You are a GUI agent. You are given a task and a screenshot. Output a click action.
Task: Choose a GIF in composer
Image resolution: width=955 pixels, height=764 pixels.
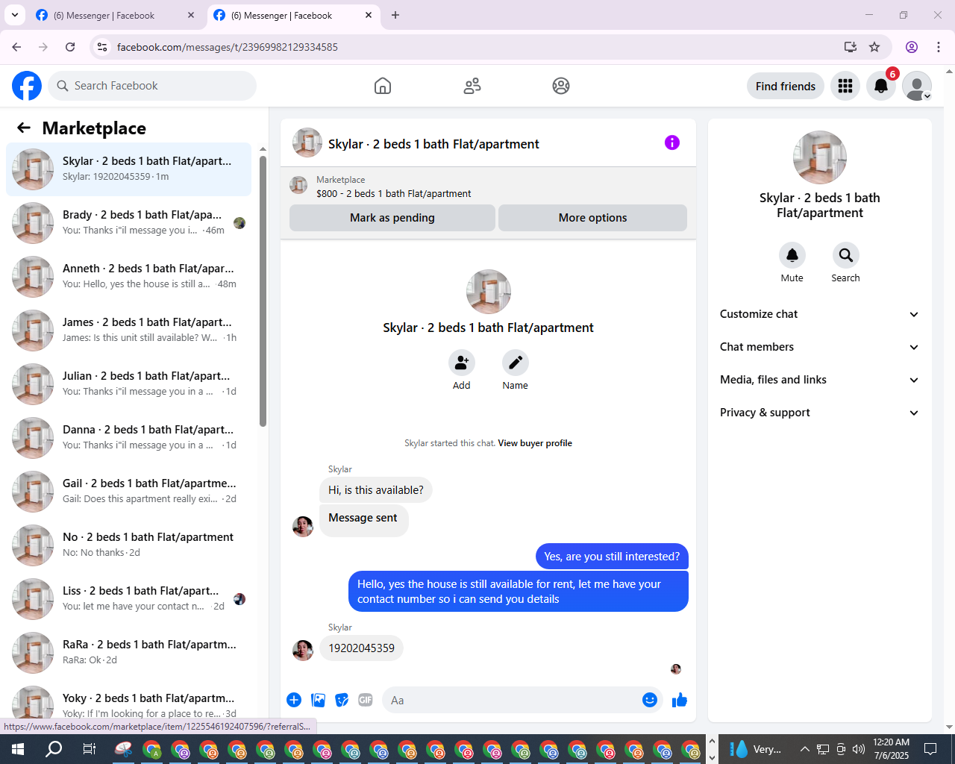(366, 700)
